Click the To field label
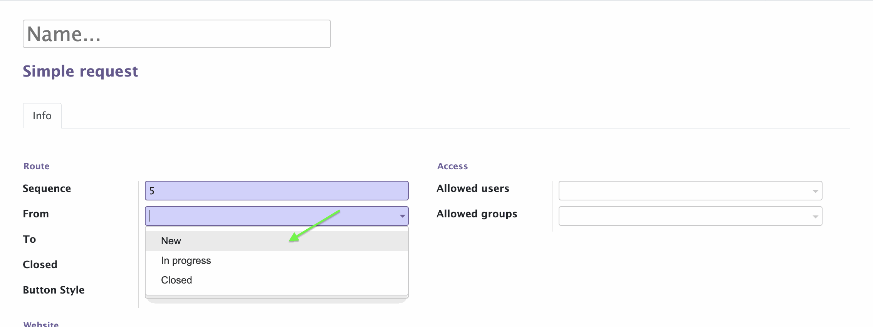This screenshot has height=327, width=873. coord(29,239)
